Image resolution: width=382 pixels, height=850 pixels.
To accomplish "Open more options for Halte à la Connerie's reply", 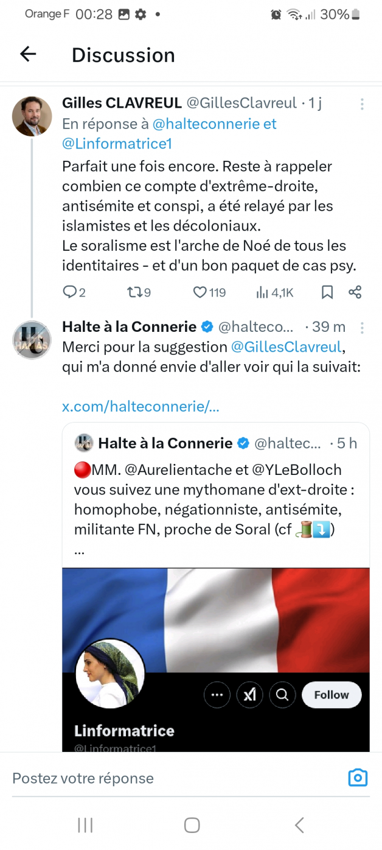I will coord(362,328).
